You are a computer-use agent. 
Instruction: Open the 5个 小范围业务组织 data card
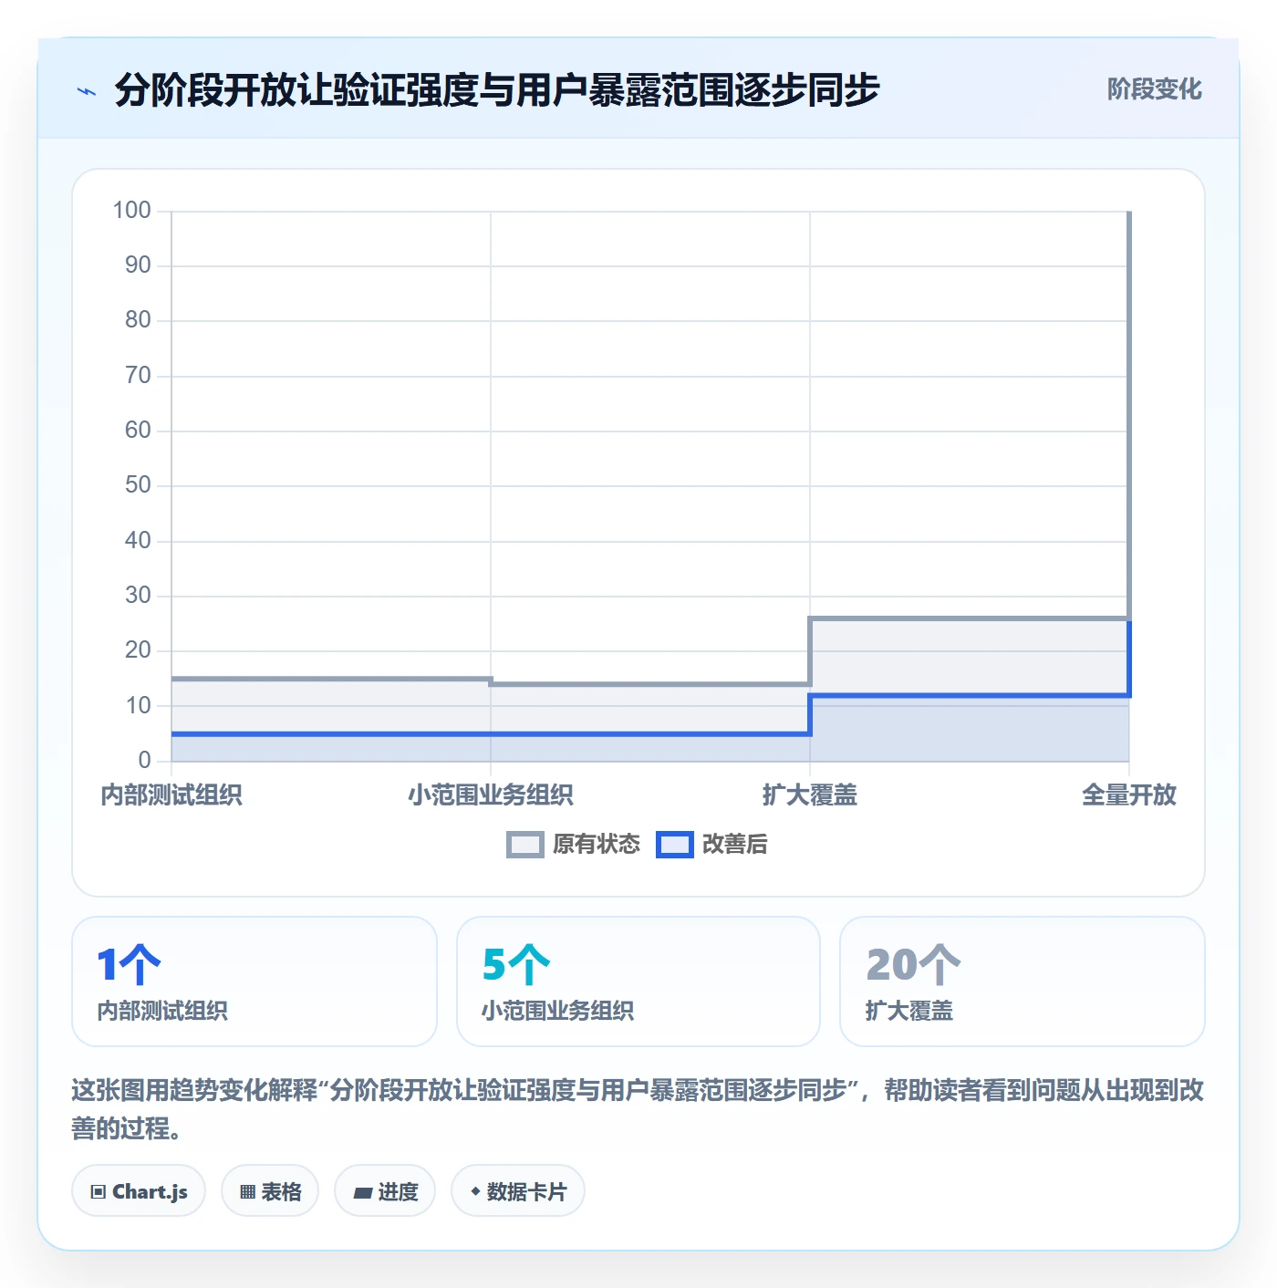click(638, 982)
